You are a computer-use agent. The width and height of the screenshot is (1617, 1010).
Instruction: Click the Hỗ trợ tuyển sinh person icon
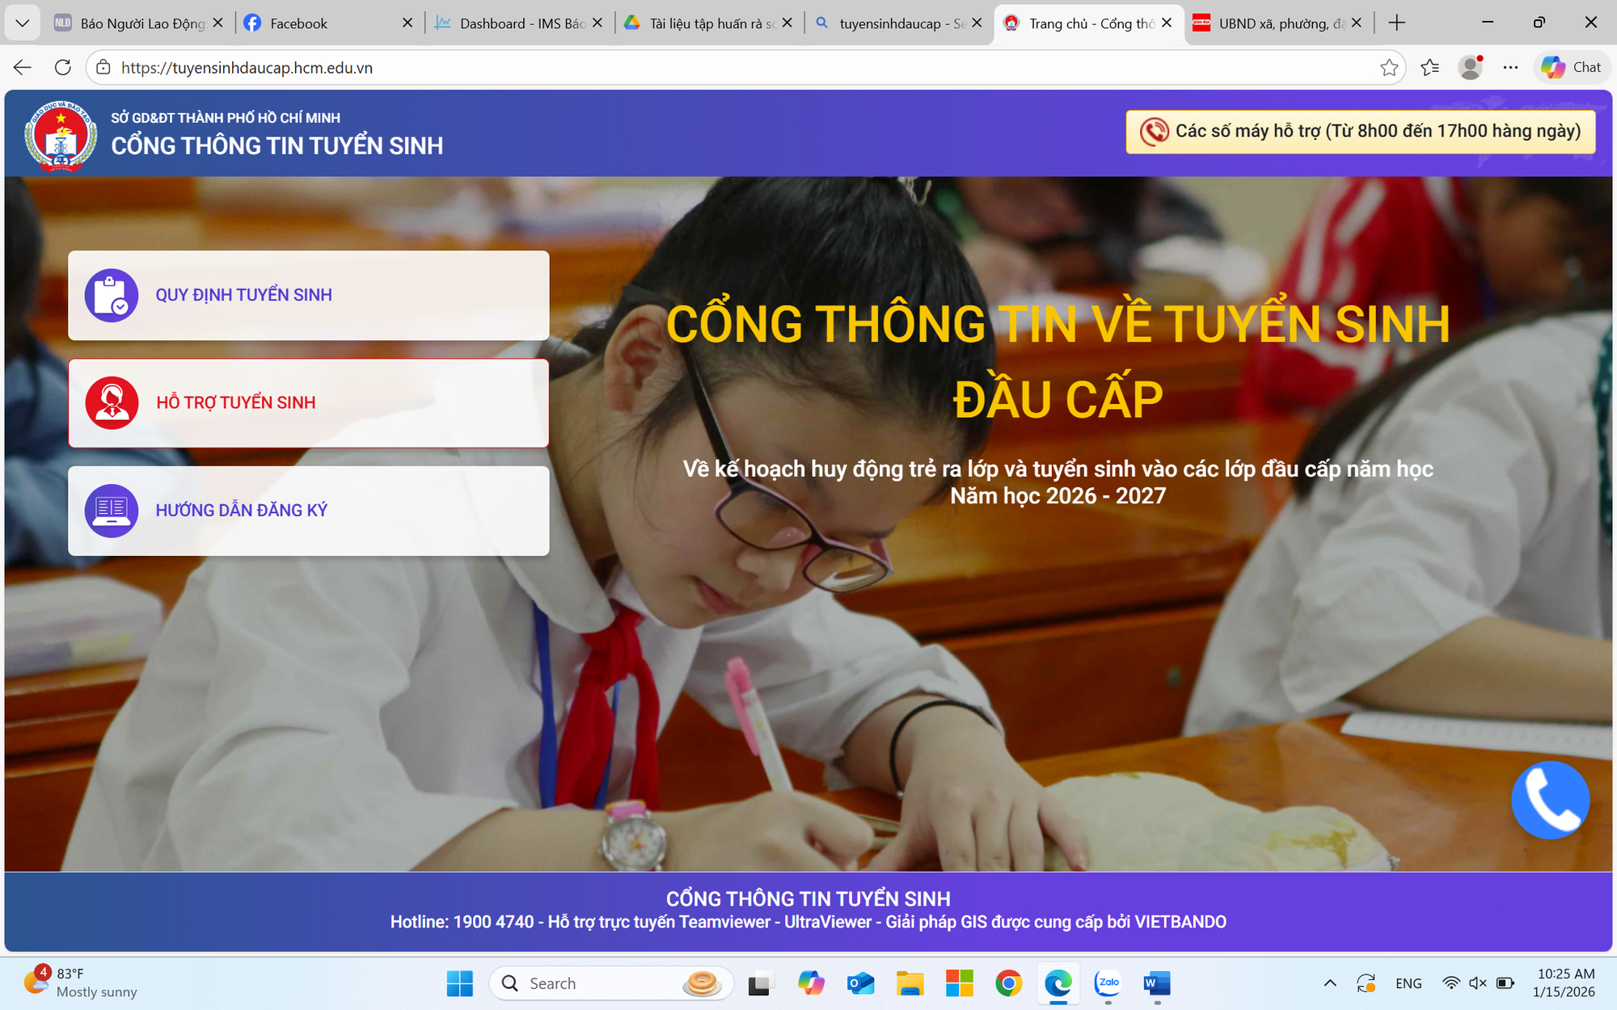tap(112, 402)
